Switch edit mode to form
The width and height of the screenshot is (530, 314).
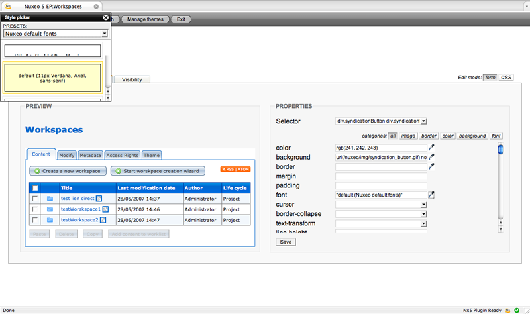pyautogui.click(x=490, y=78)
